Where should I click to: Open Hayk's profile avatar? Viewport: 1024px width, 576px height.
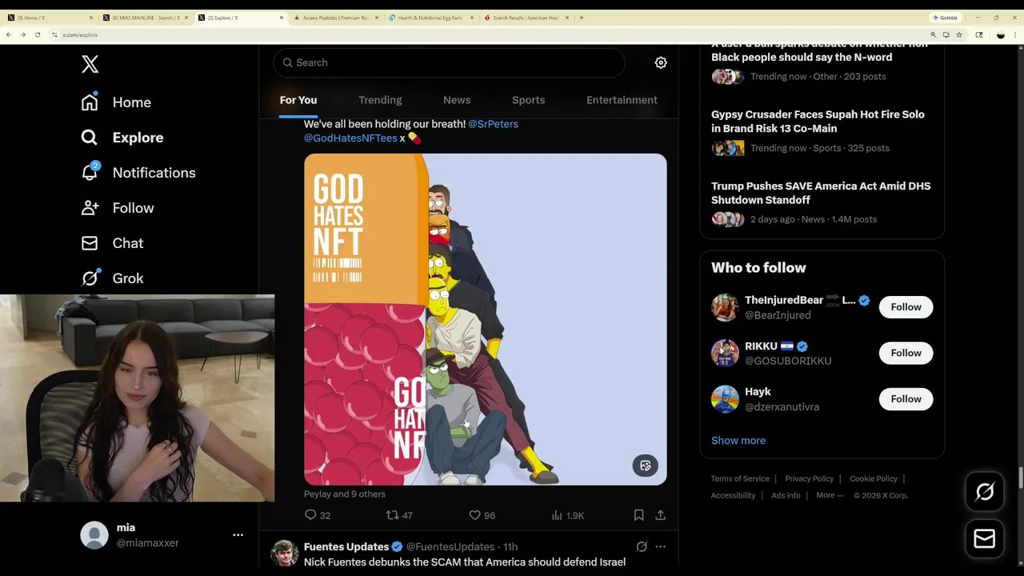point(725,399)
